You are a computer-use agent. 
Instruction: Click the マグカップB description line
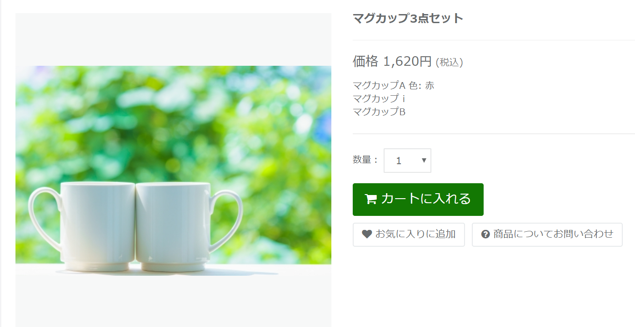click(x=379, y=112)
